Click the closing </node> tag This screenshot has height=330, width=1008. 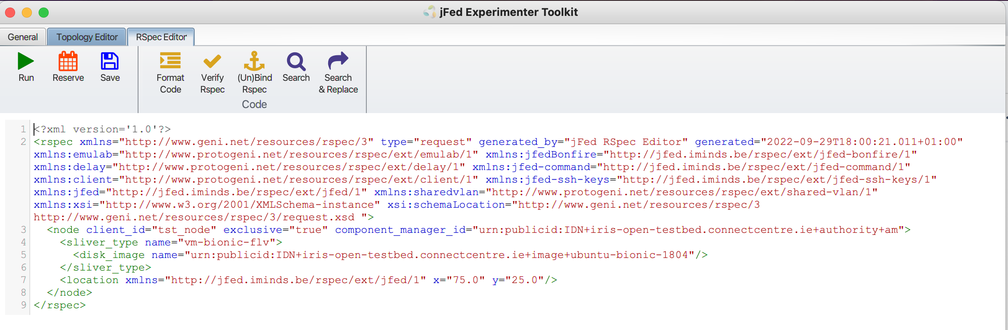pos(69,292)
